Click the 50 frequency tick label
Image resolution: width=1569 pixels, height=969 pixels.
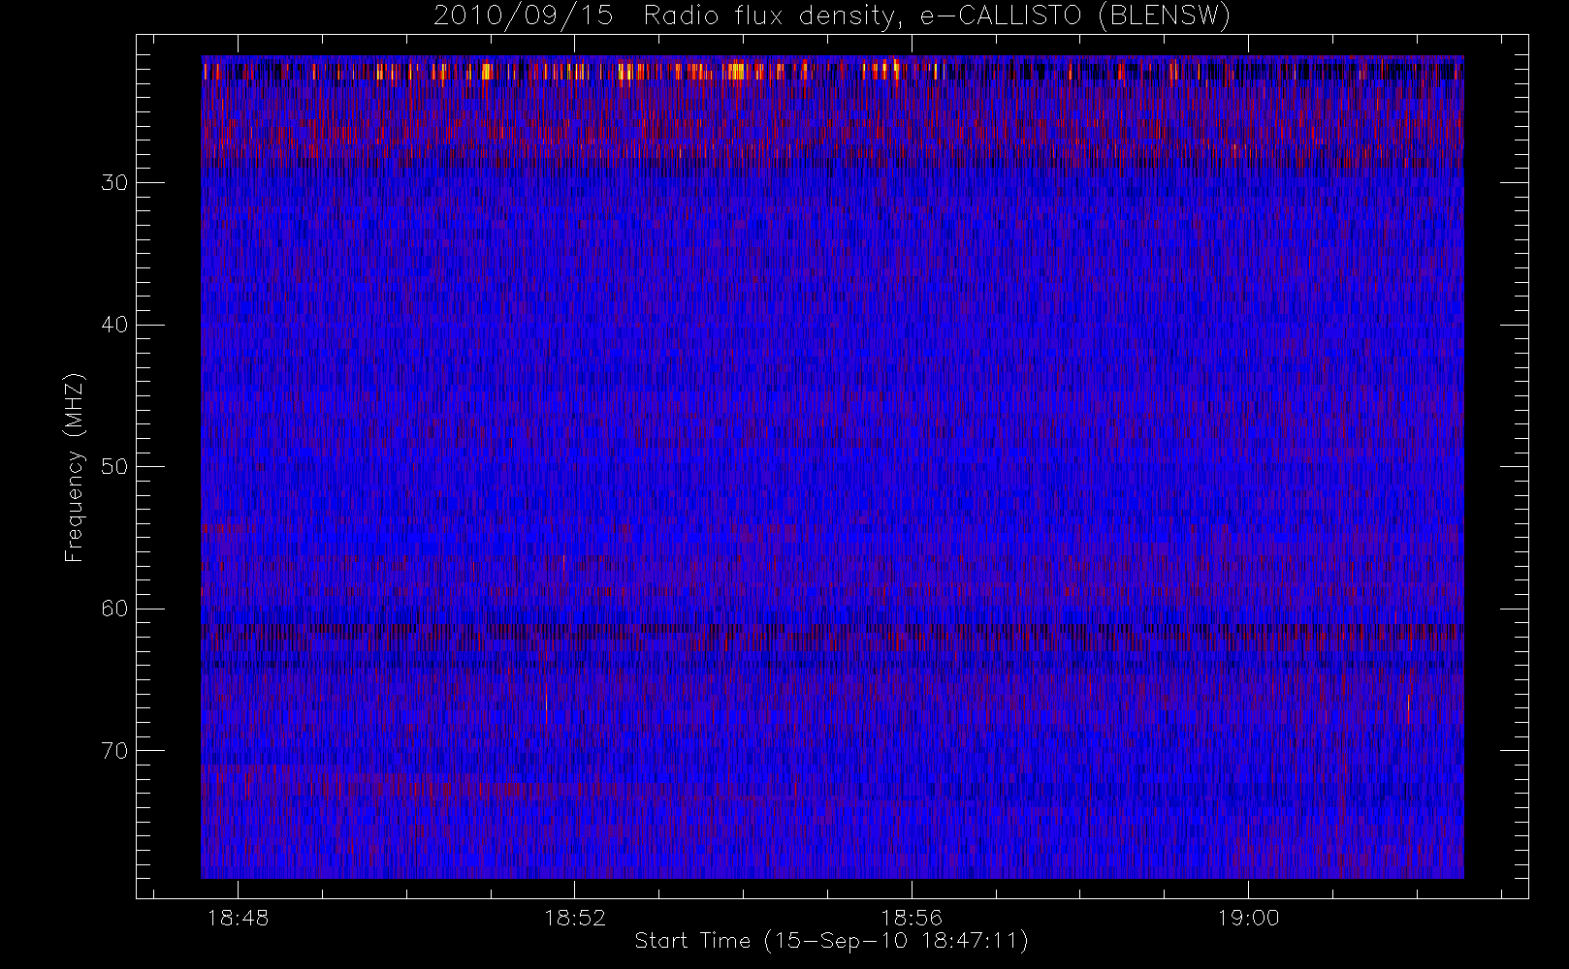coord(114,466)
